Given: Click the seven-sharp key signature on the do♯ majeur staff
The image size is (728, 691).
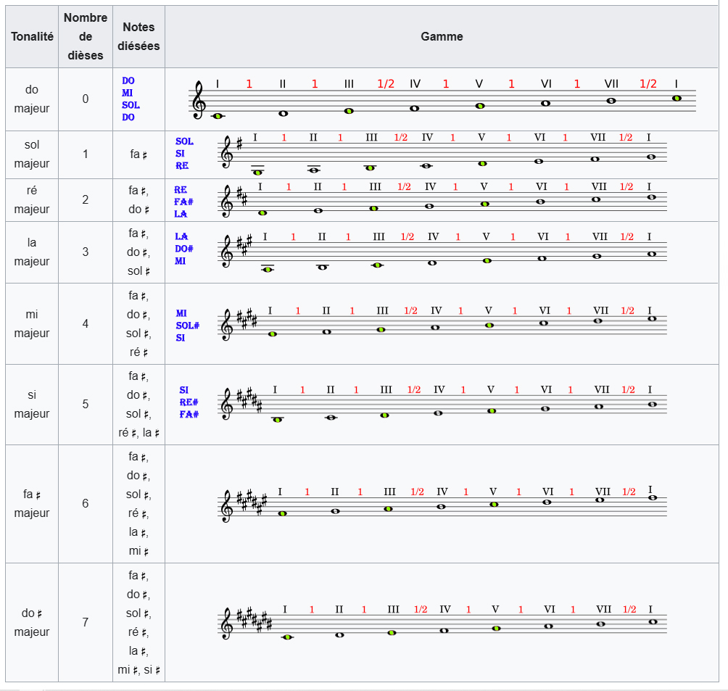Looking at the screenshot, I should coord(256,620).
